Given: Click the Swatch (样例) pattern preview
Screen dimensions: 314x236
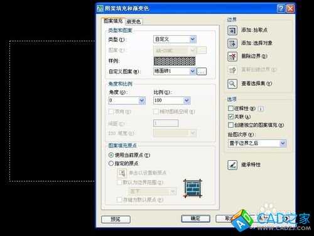Looking at the screenshot, I should (x=175, y=61).
